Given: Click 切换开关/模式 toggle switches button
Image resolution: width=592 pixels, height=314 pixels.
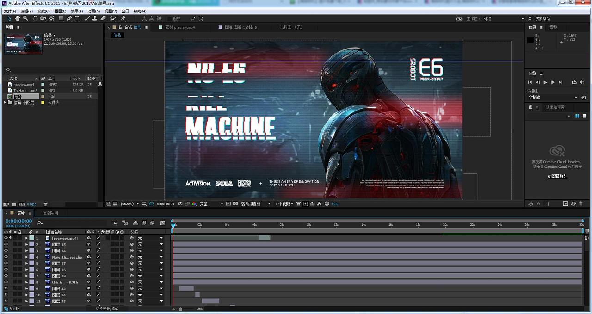Looking at the screenshot, I should (107, 308).
